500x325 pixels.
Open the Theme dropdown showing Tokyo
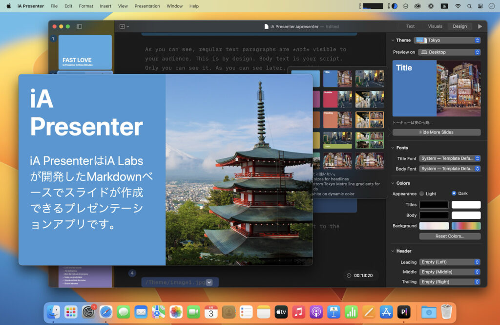(x=447, y=40)
